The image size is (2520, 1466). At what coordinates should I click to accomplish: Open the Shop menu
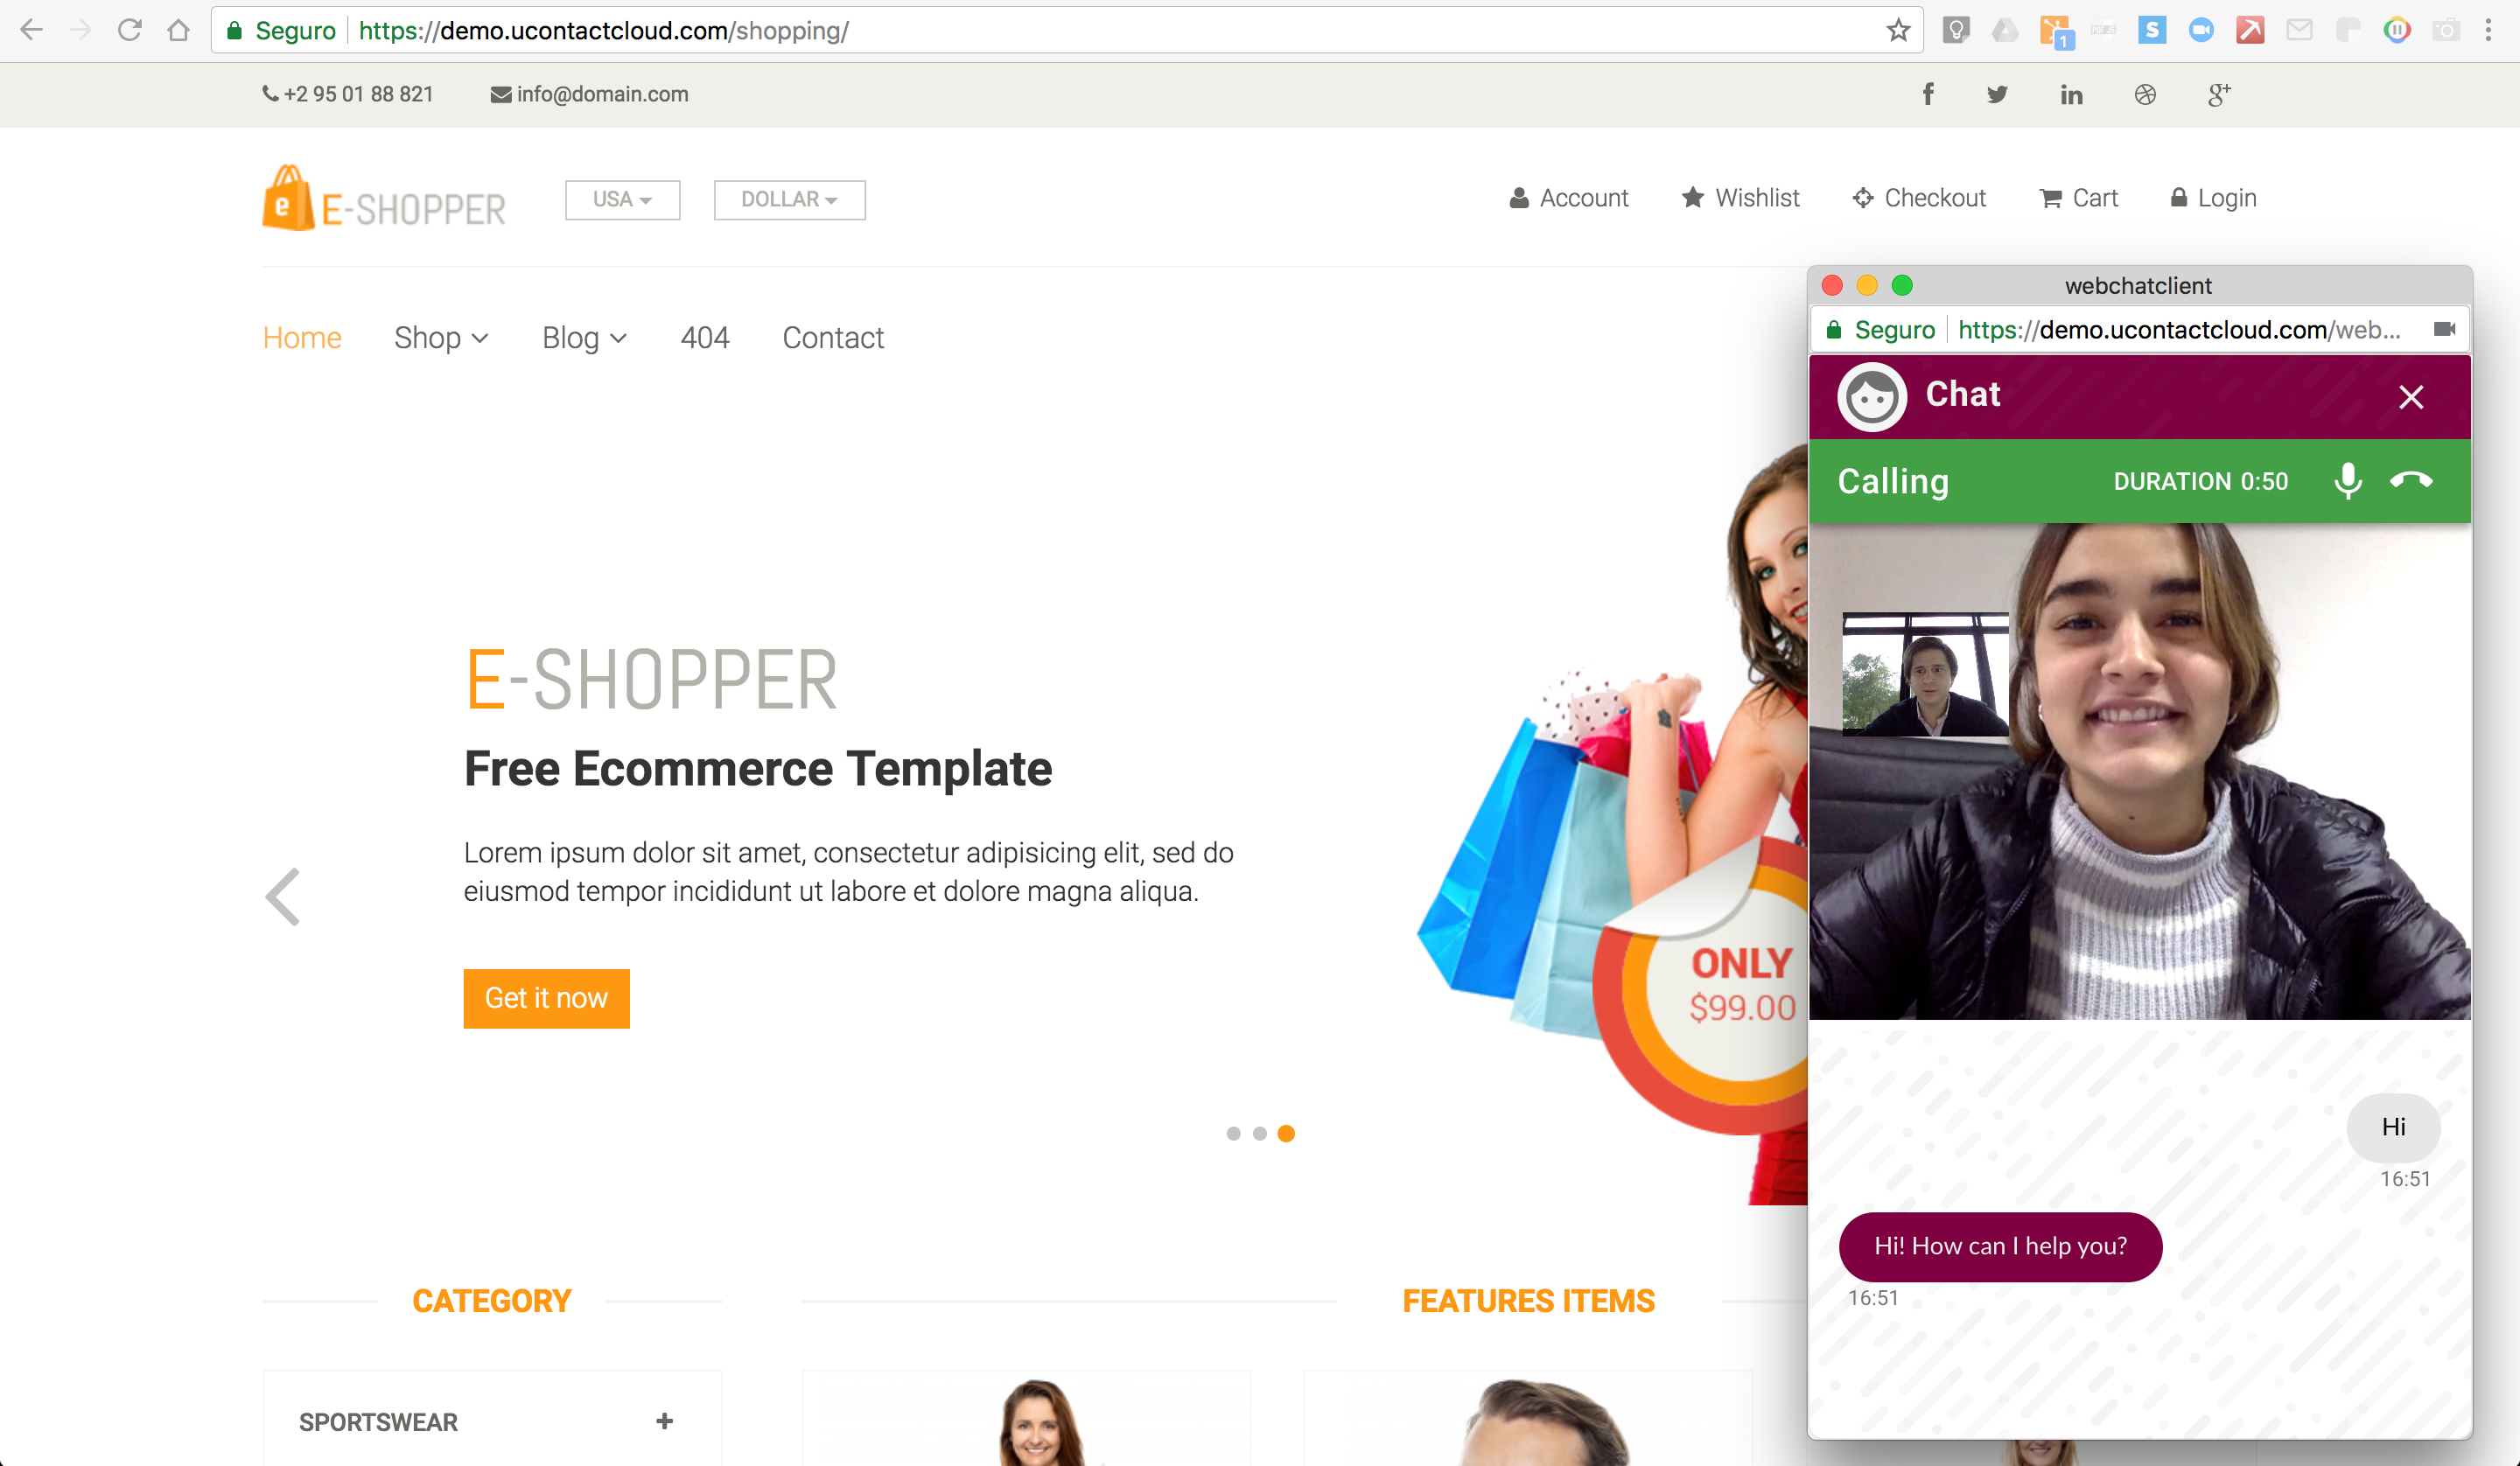[441, 338]
